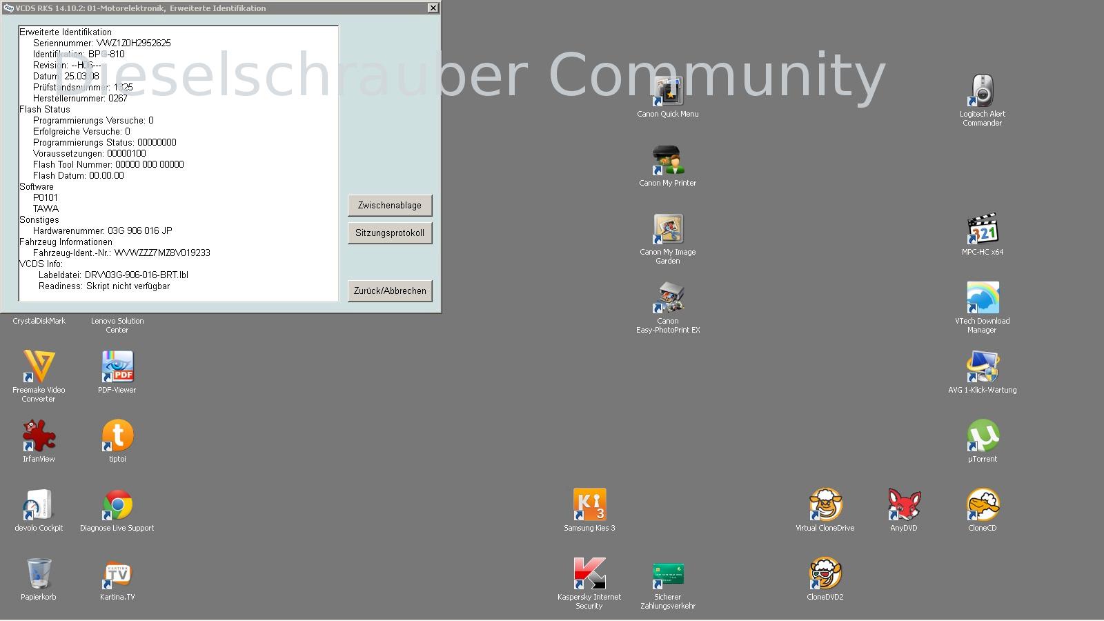Launch CloneCD desktop shortcut
The height and width of the screenshot is (621, 1104).
pos(983,505)
